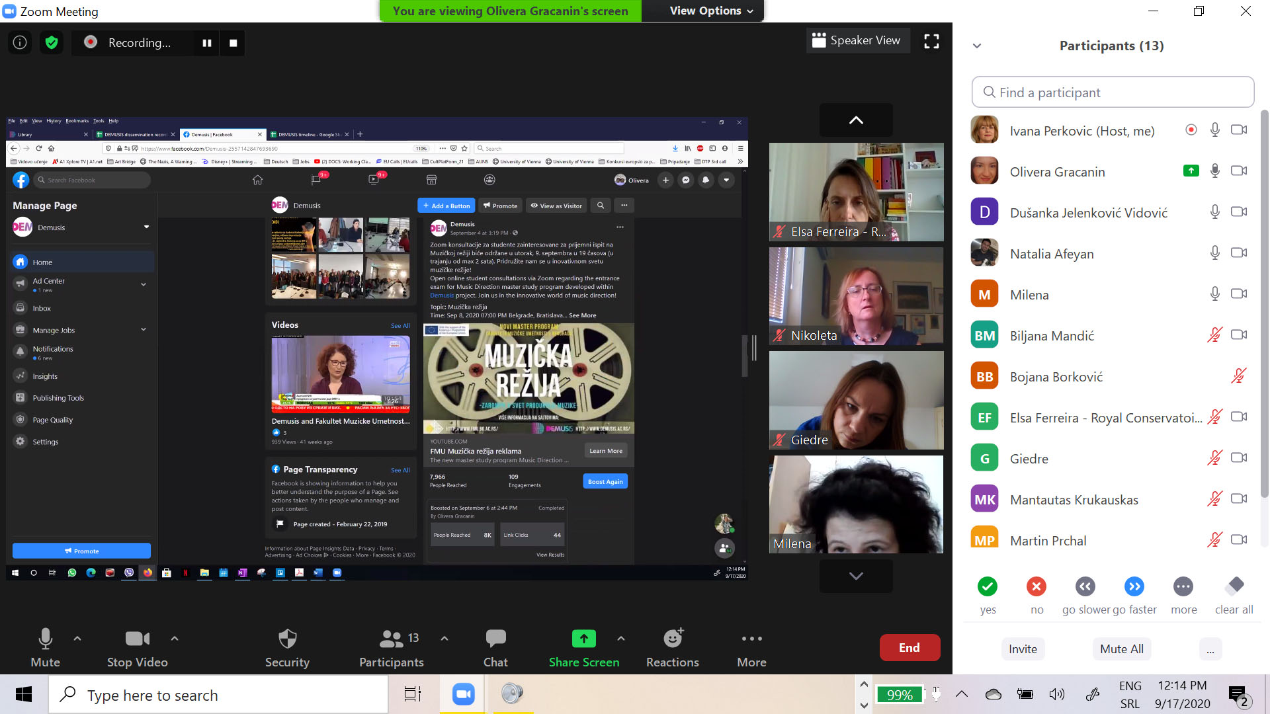Image resolution: width=1270 pixels, height=714 pixels.
Task: Clear all feedback icons
Action: 1234,586
